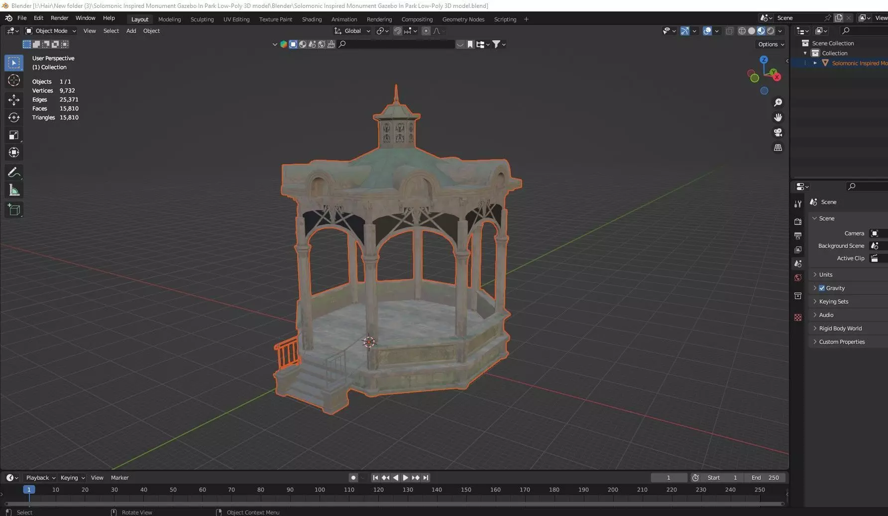The width and height of the screenshot is (888, 516).
Task: Toggle show gizmos button
Action: point(685,31)
